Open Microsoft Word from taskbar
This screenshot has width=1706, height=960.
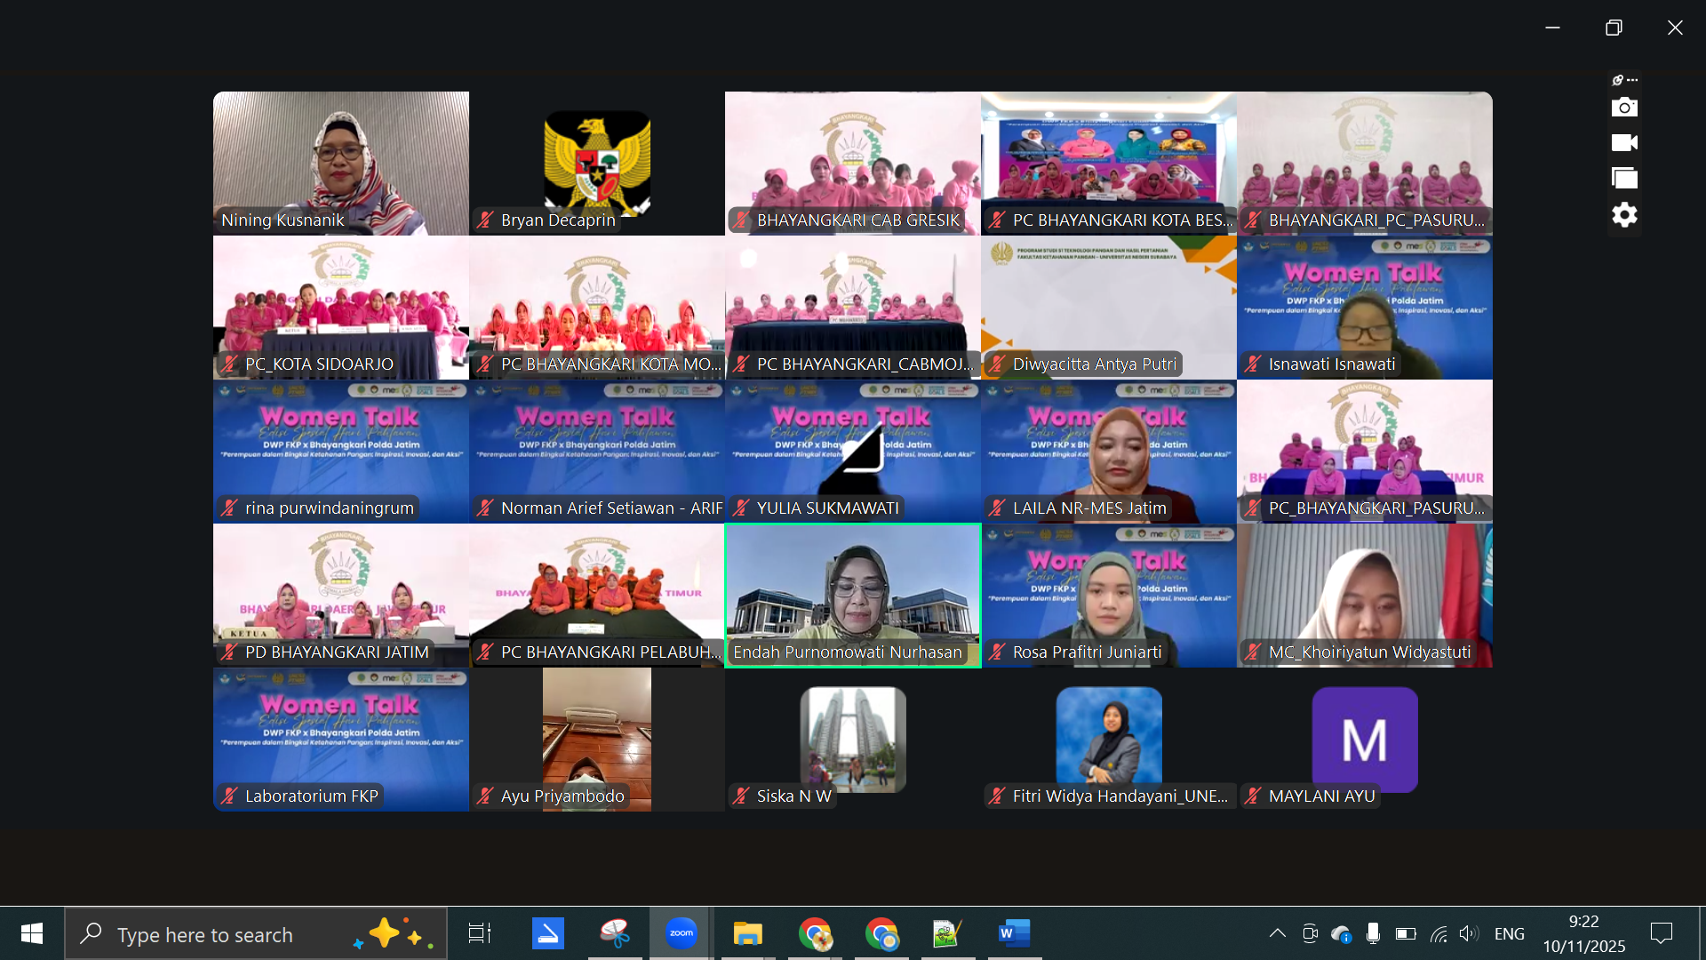(x=1014, y=933)
